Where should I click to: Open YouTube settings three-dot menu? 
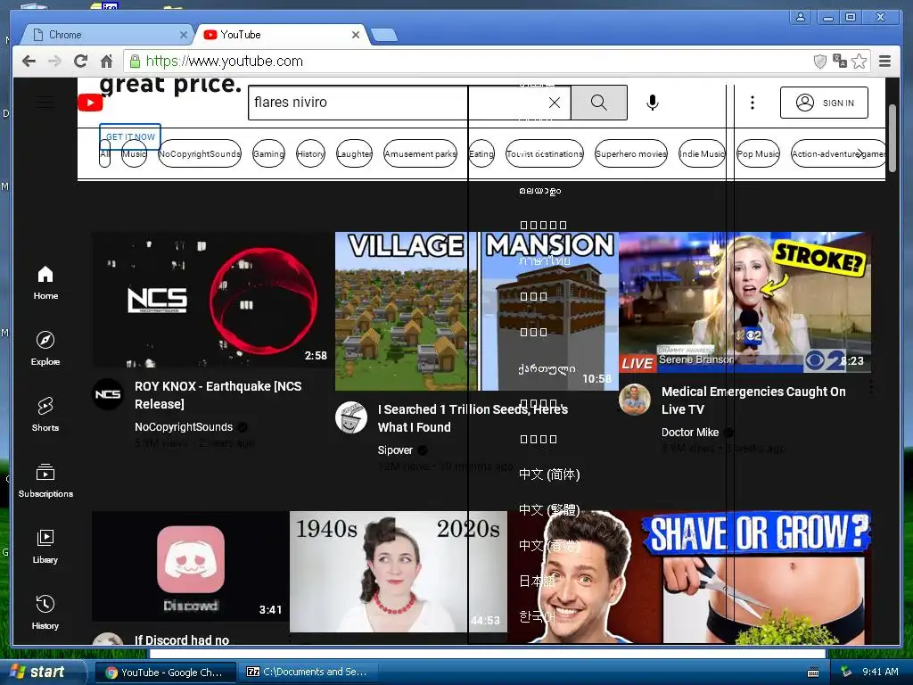[x=753, y=103]
